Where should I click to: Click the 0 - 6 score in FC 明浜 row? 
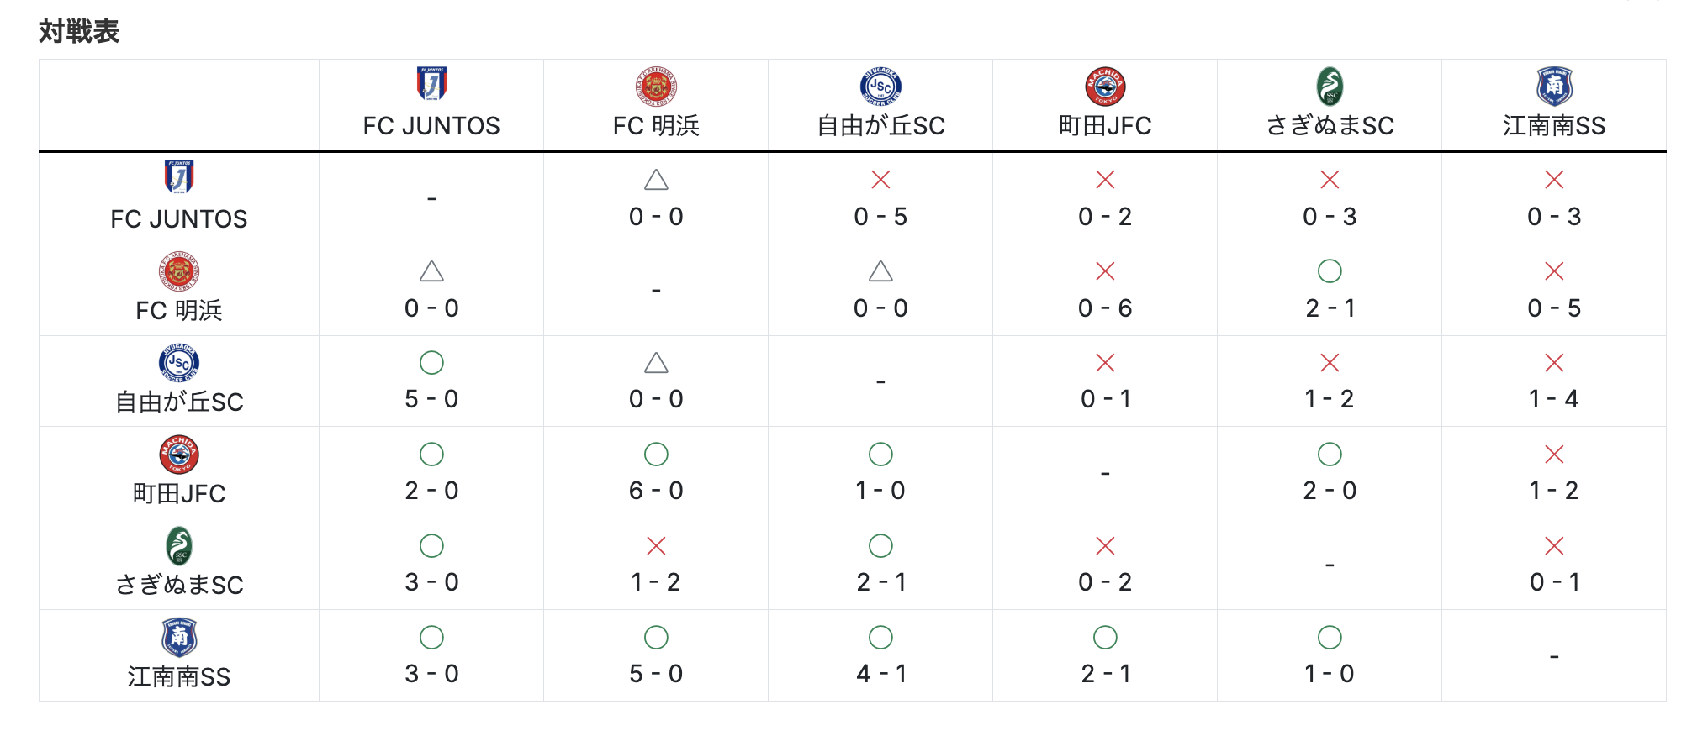click(1105, 308)
